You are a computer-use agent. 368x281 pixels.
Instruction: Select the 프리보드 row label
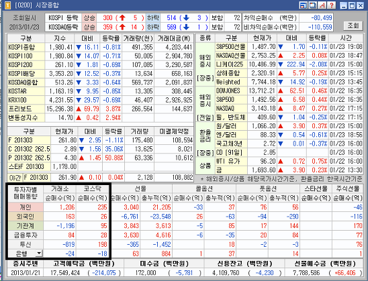coord(26,109)
